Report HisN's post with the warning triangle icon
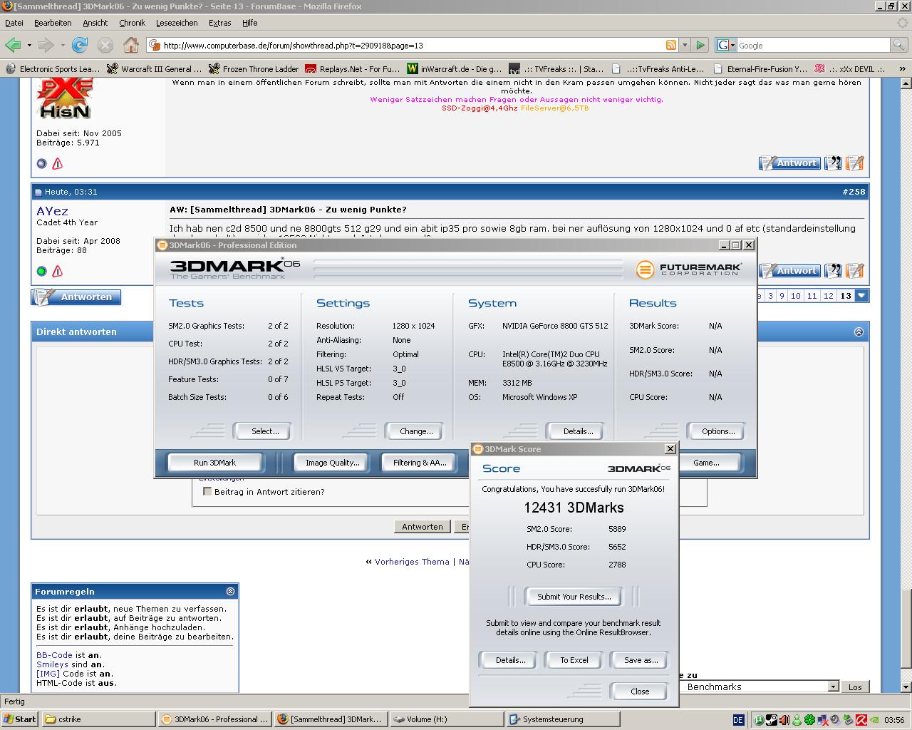912x730 pixels. (58, 163)
